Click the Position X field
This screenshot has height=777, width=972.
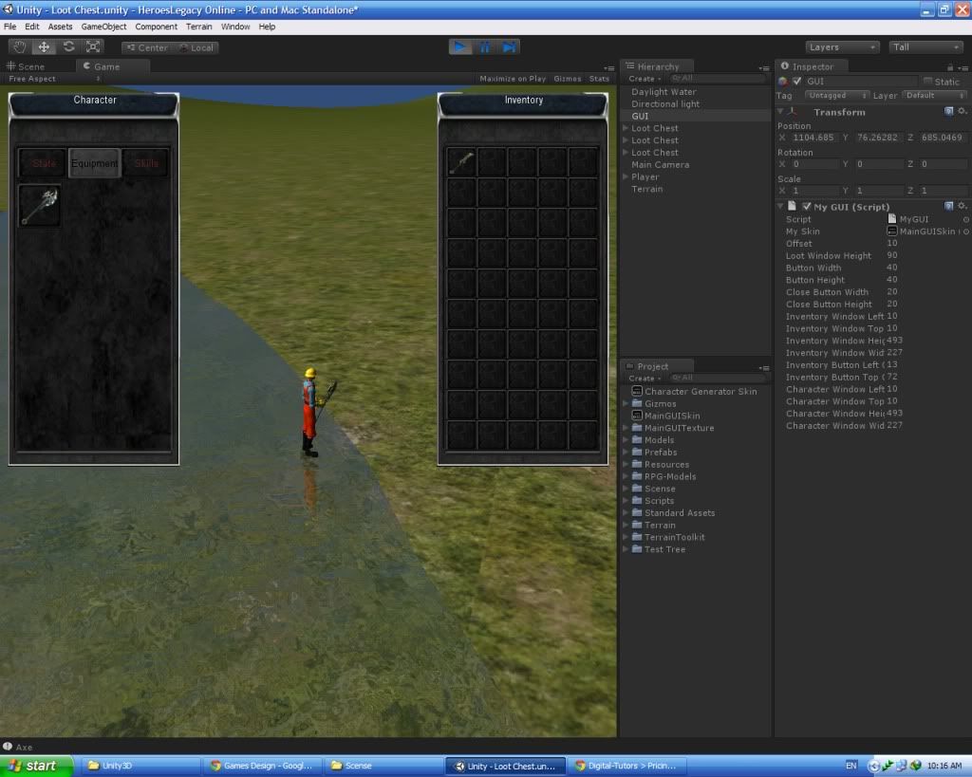click(813, 138)
